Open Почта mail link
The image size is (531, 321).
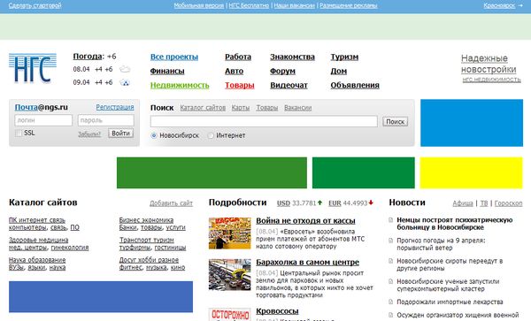26,107
